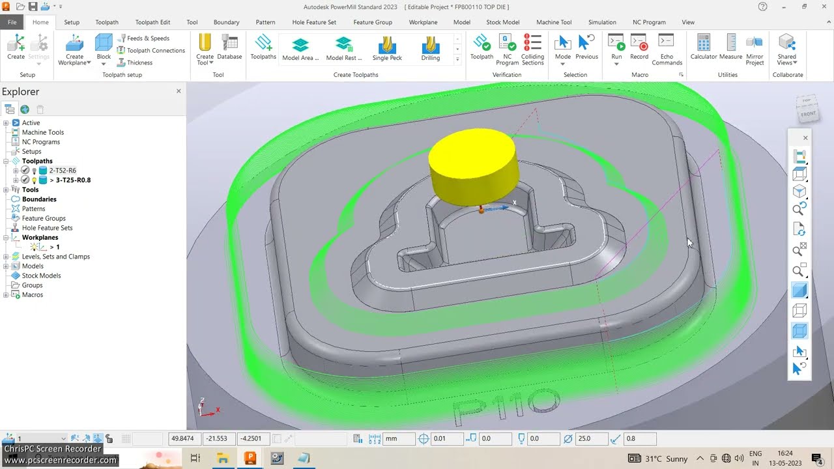Screen dimensions: 834x469
Task: Toggle visibility bulb of workplane 1
Action: click(x=33, y=247)
